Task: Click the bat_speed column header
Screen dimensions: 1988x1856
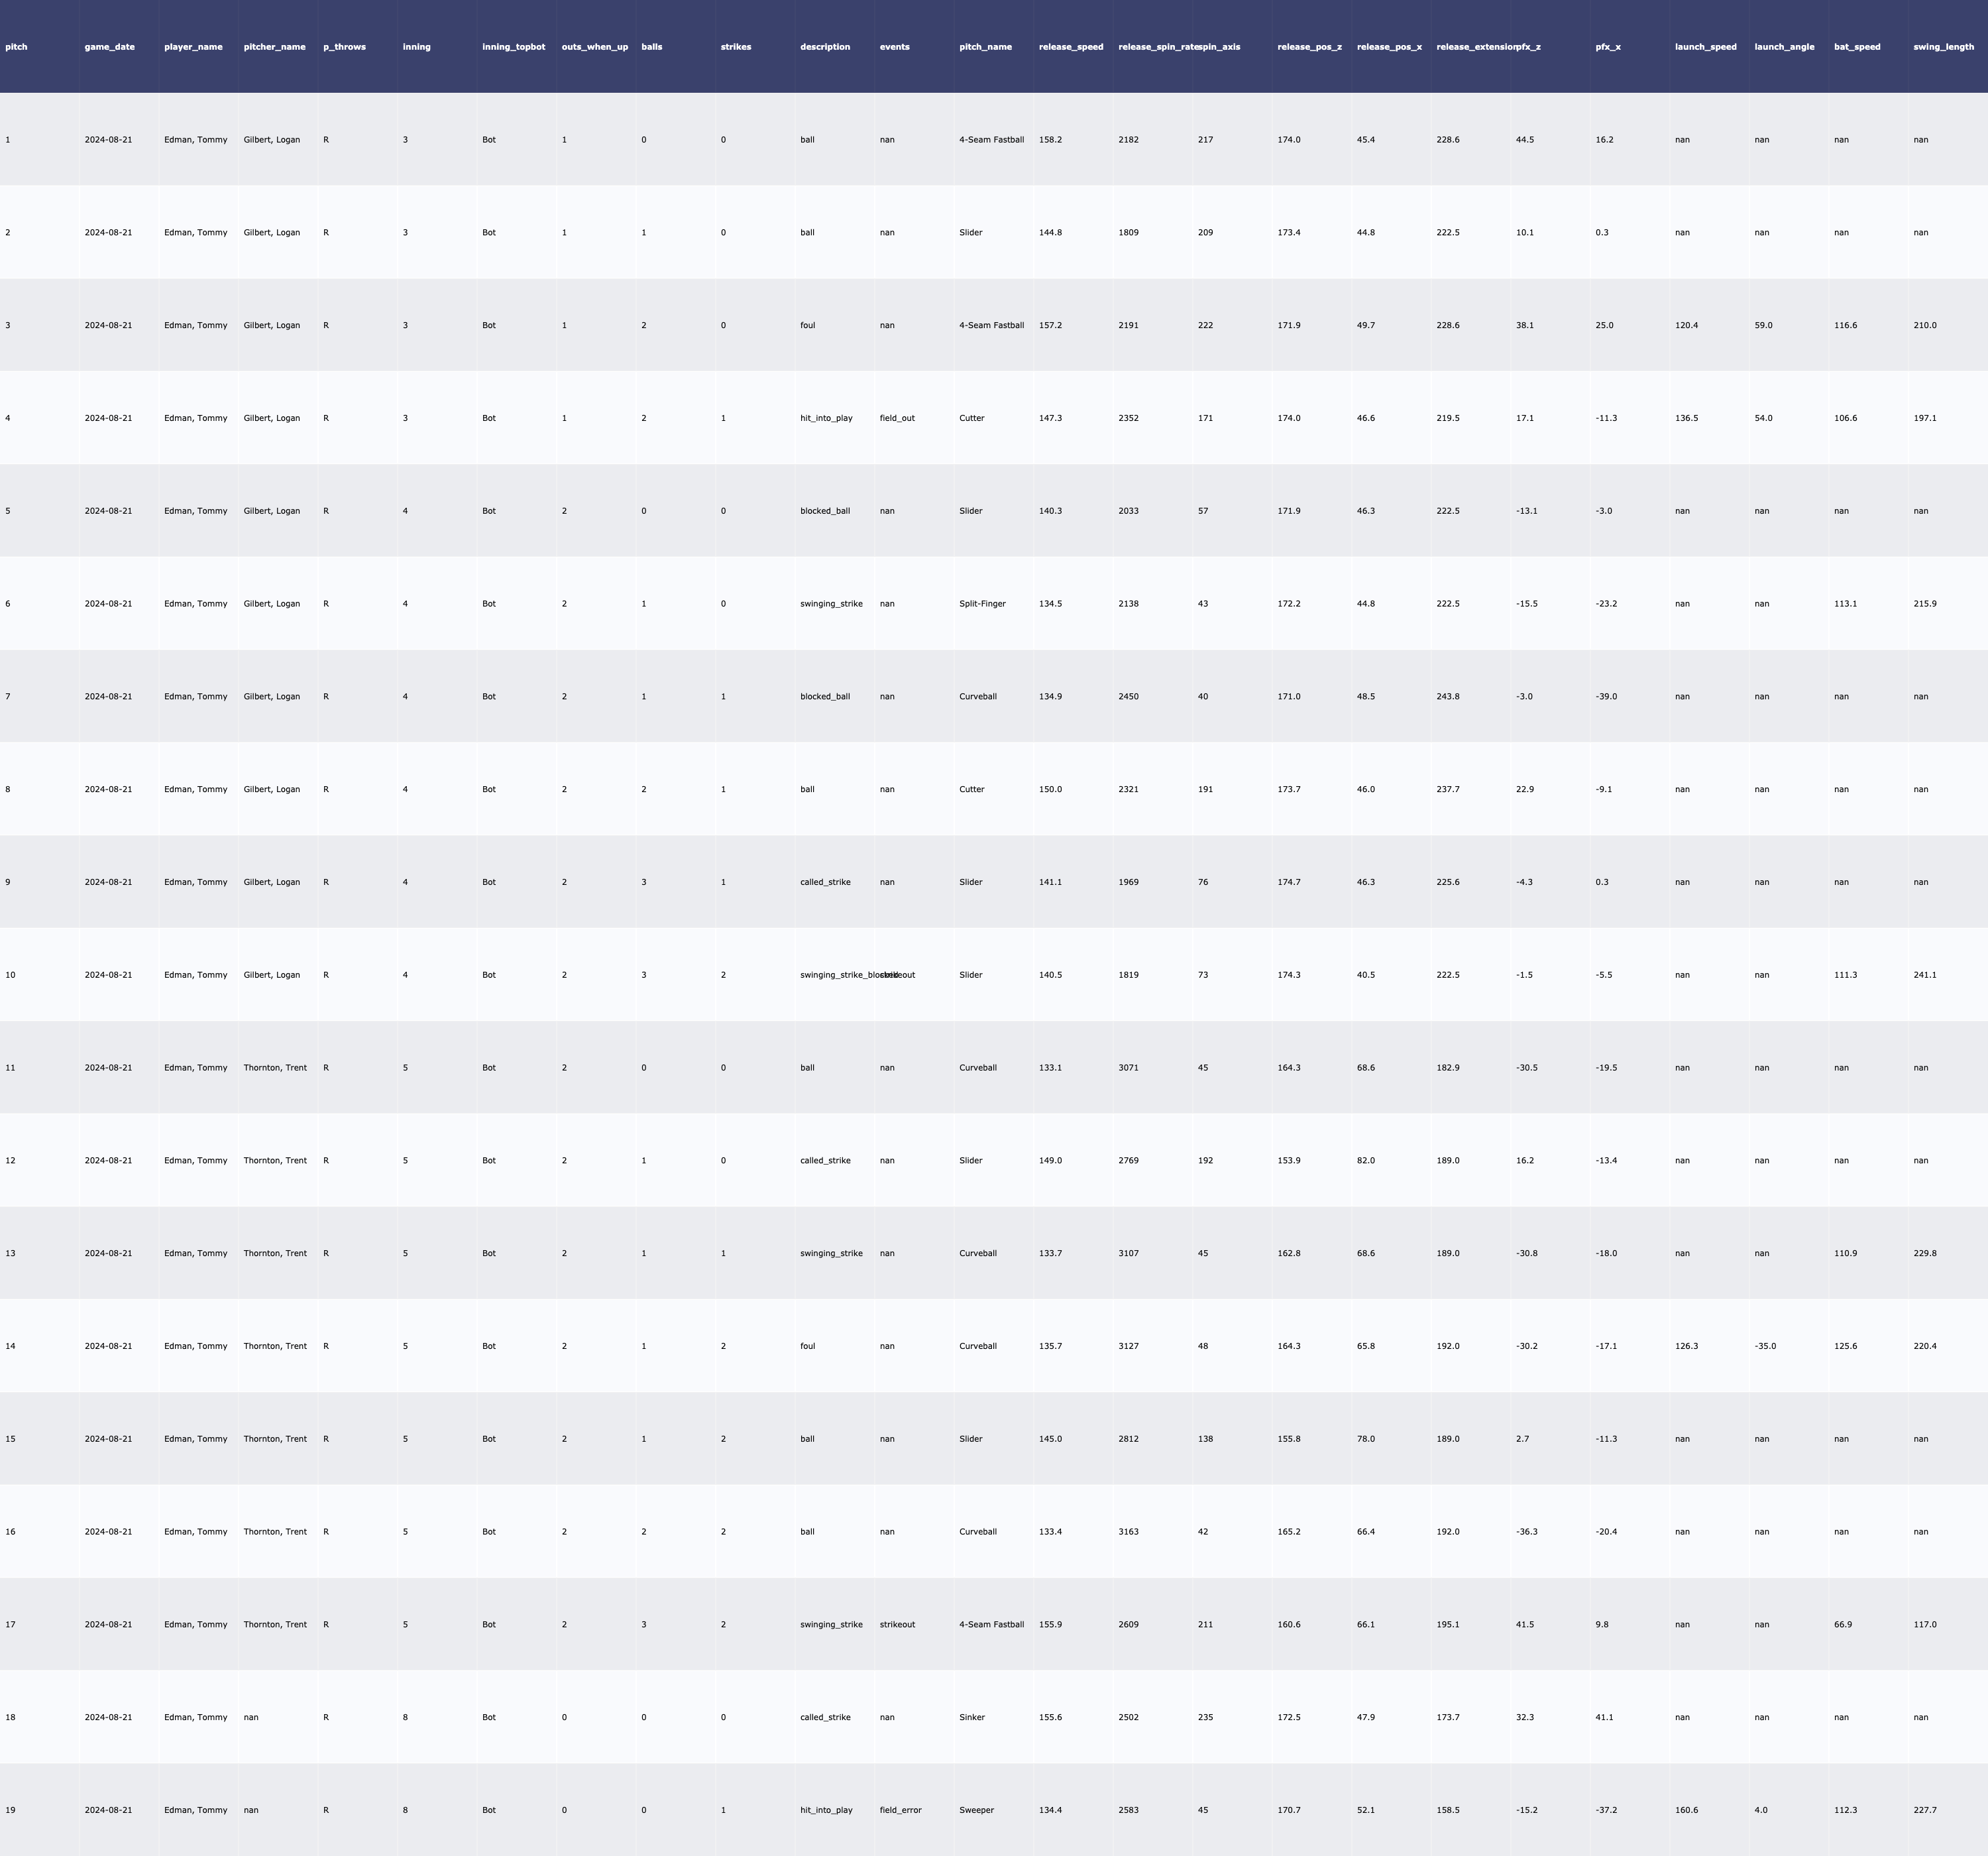Action: pyautogui.click(x=1857, y=47)
